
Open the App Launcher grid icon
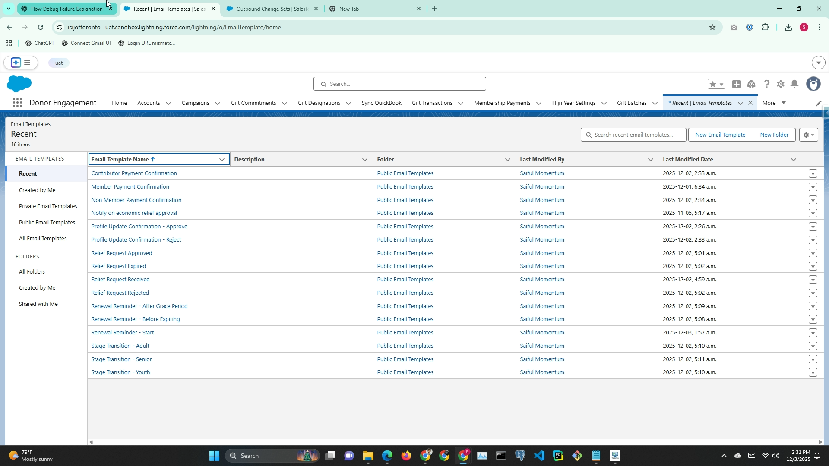pos(17,103)
